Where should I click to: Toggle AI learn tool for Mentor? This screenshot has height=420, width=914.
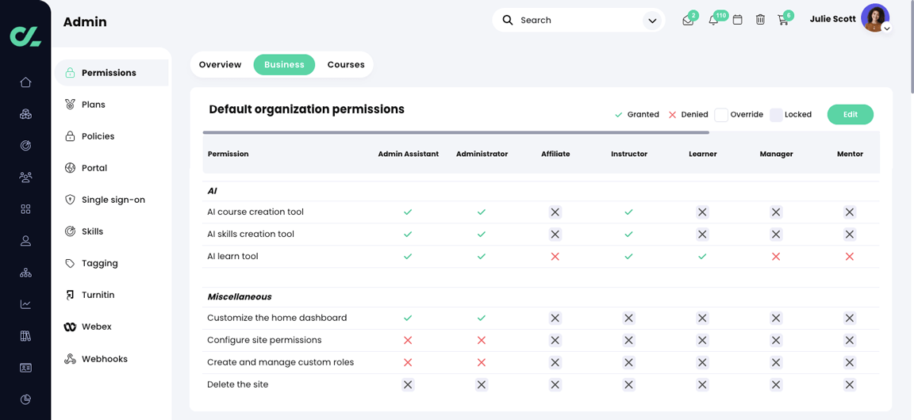click(x=849, y=256)
